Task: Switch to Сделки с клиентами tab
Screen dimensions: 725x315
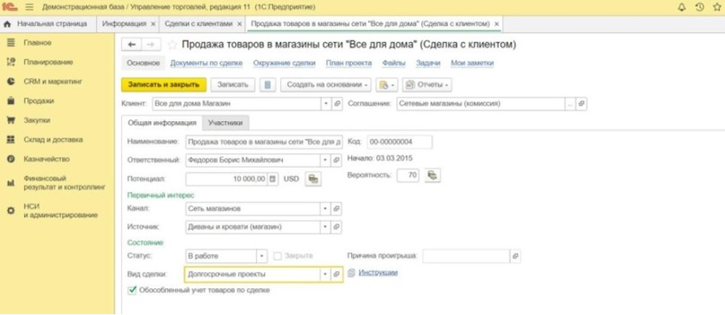Action: coord(198,24)
